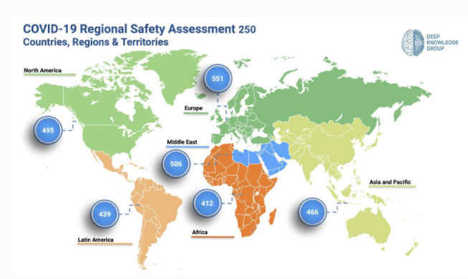Select the 495 North America score bubble
The width and height of the screenshot is (468, 279).
[x=48, y=130]
